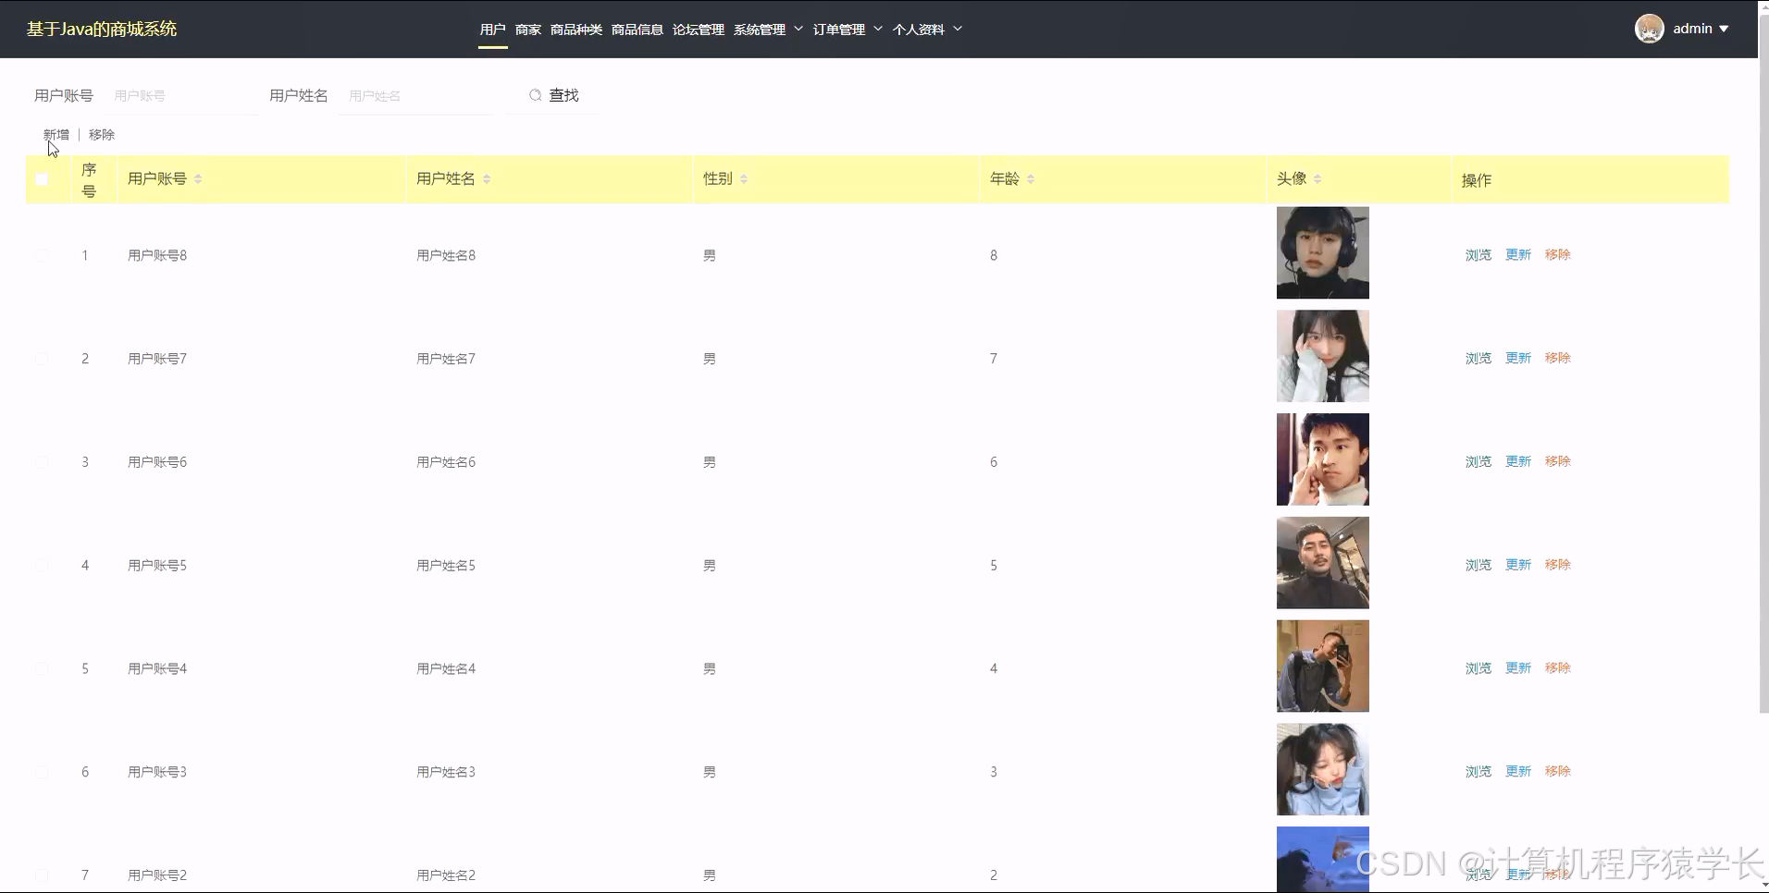Check the row checkbox for 用户账号4
This screenshot has width=1769, height=893.
point(42,668)
